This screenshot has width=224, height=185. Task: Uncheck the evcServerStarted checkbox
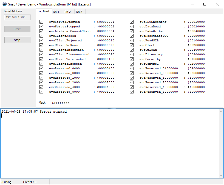(x=41, y=22)
